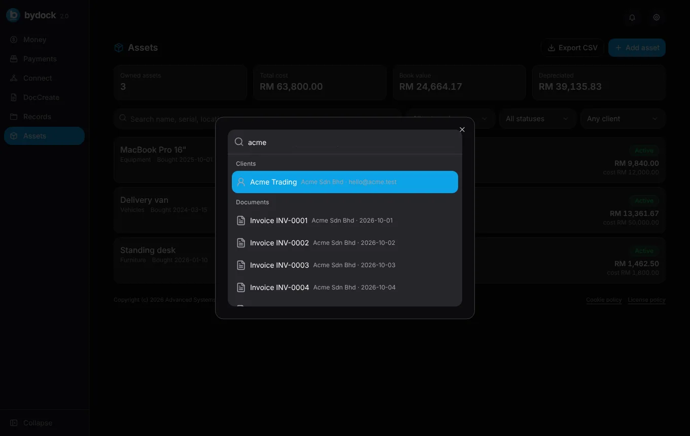Click the document icon for Invoice INV-0001
The height and width of the screenshot is (436, 690).
click(241, 221)
